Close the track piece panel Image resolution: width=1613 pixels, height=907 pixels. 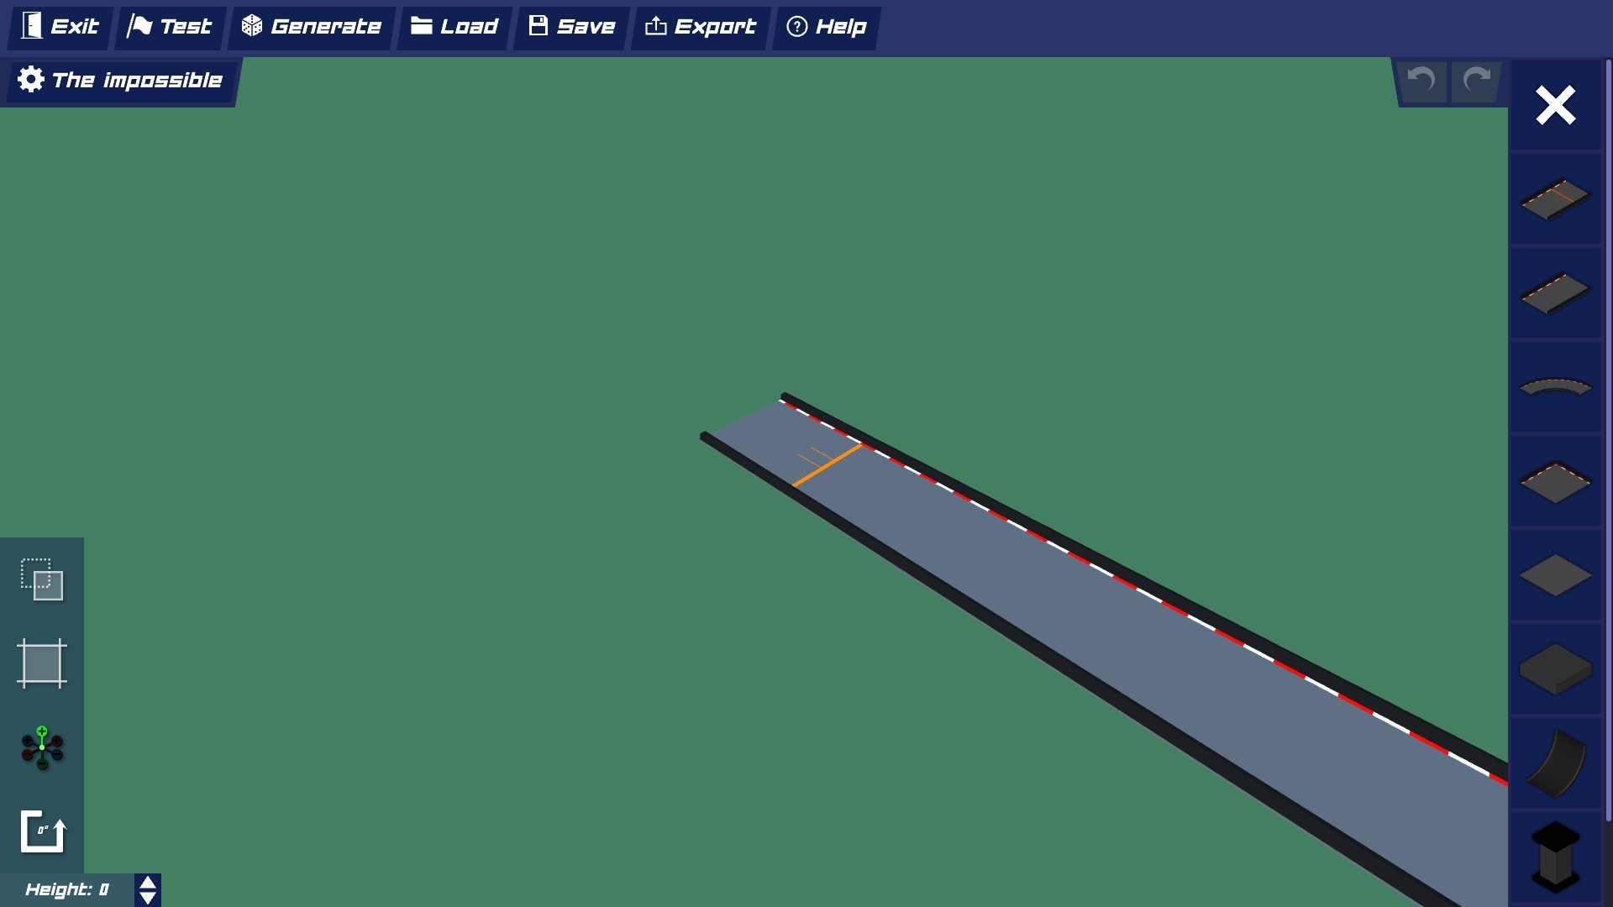[1554, 105]
